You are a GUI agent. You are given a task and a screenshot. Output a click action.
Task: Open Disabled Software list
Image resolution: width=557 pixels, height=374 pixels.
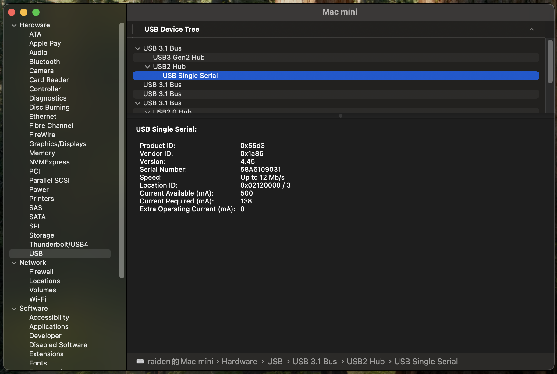(x=58, y=345)
